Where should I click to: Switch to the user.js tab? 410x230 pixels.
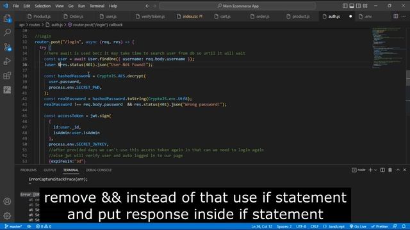coord(108,16)
